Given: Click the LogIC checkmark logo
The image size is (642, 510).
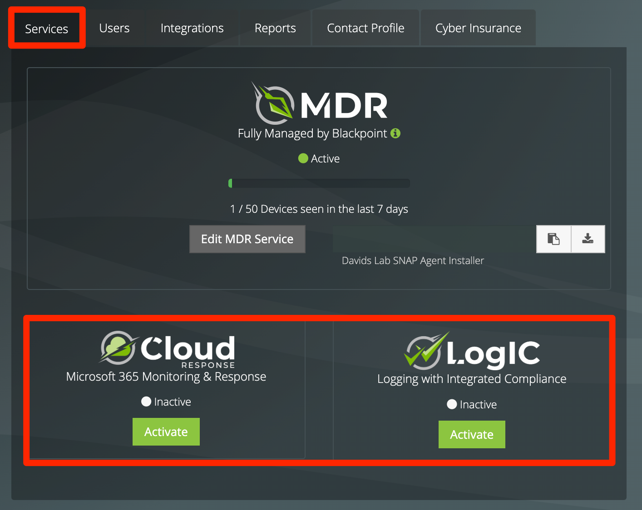Looking at the screenshot, I should tap(425, 349).
